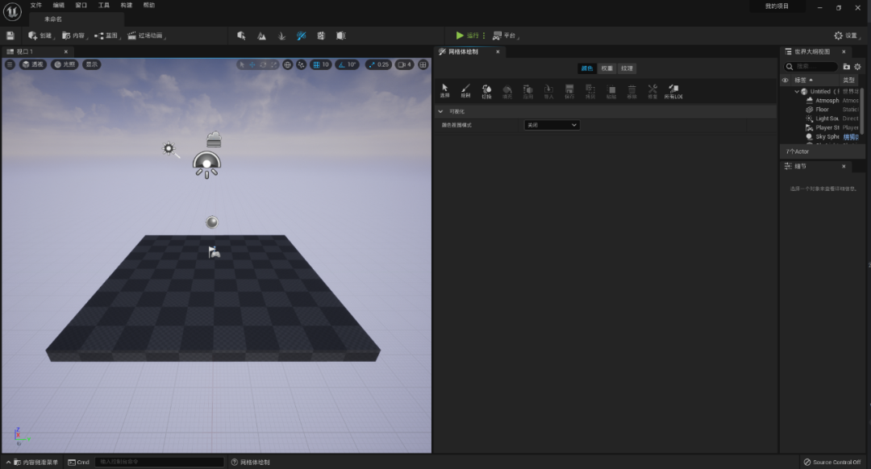
Task: Toggle the viewport translate gizmo mode
Action: 252,64
